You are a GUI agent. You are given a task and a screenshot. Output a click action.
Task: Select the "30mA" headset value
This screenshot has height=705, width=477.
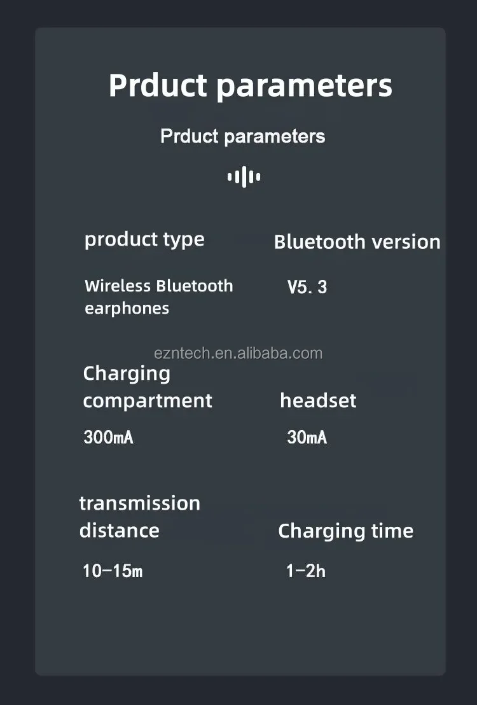point(307,438)
